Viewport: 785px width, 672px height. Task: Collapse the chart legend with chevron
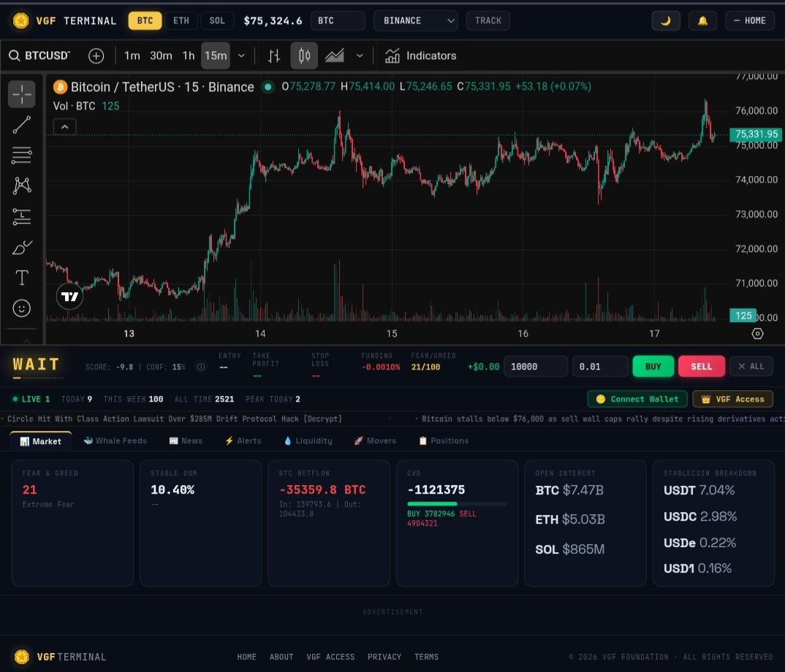pos(64,127)
